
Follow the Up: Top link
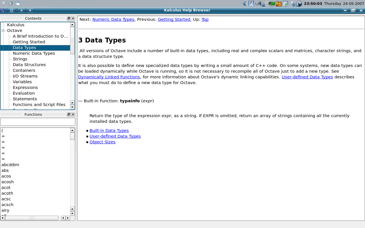205,19
